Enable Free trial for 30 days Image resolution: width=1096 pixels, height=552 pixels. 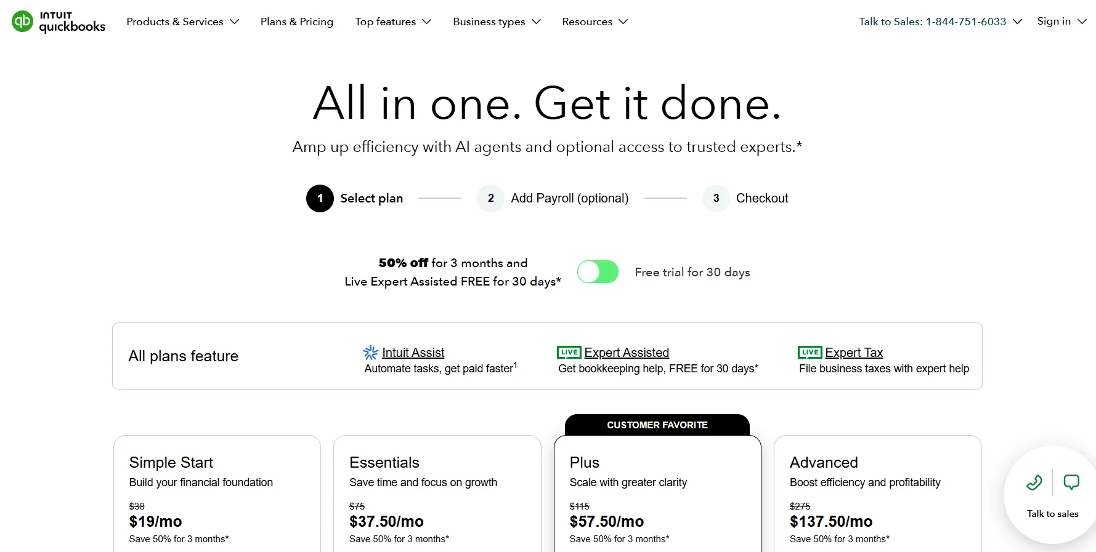597,272
